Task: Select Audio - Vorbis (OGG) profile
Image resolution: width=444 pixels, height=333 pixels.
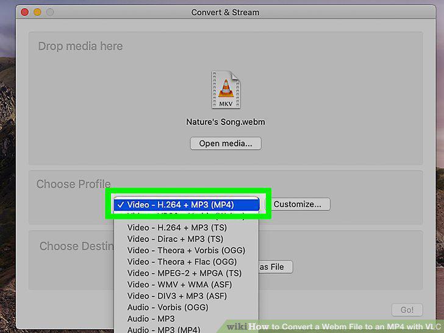Action: point(187,307)
